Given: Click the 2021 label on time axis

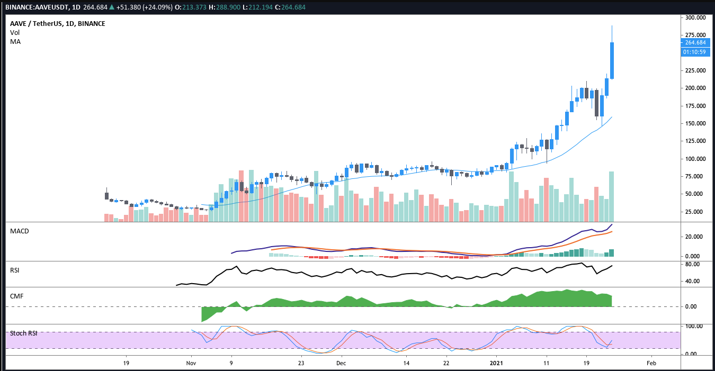Looking at the screenshot, I should 497,364.
